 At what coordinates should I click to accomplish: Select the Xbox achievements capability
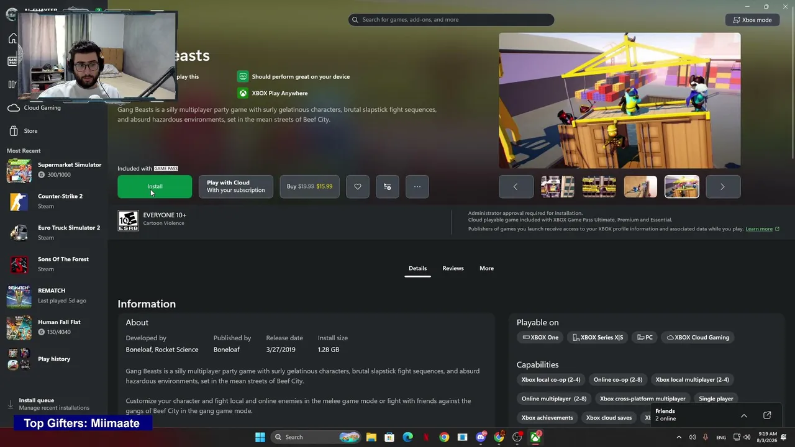[547, 418]
